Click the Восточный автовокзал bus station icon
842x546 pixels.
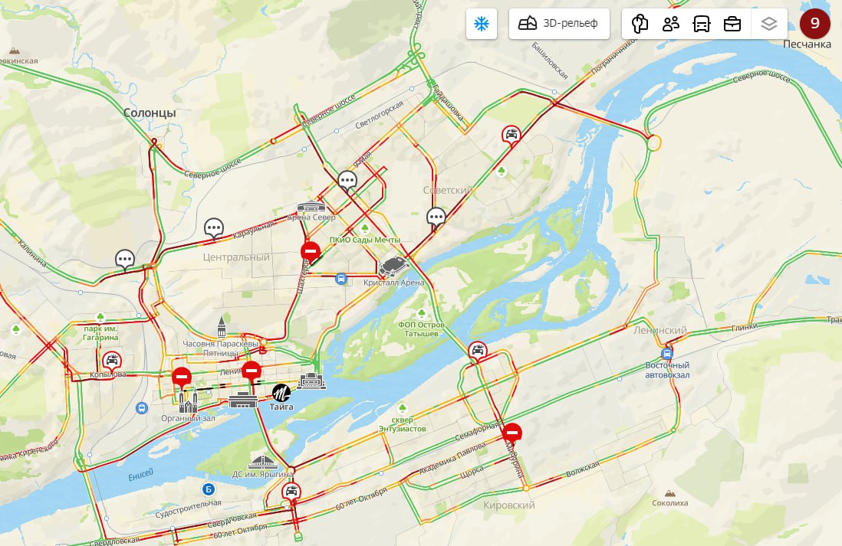[x=667, y=354]
